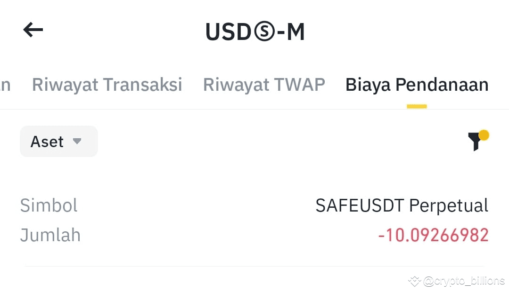The height and width of the screenshot is (291, 509).
Task: Click the word Perpetual in symbol row
Action: (x=449, y=205)
